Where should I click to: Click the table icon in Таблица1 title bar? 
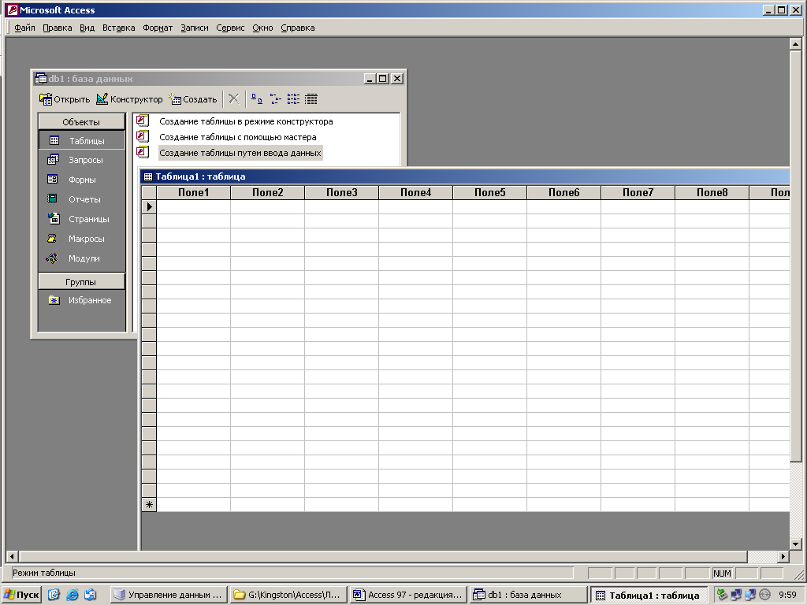(148, 176)
